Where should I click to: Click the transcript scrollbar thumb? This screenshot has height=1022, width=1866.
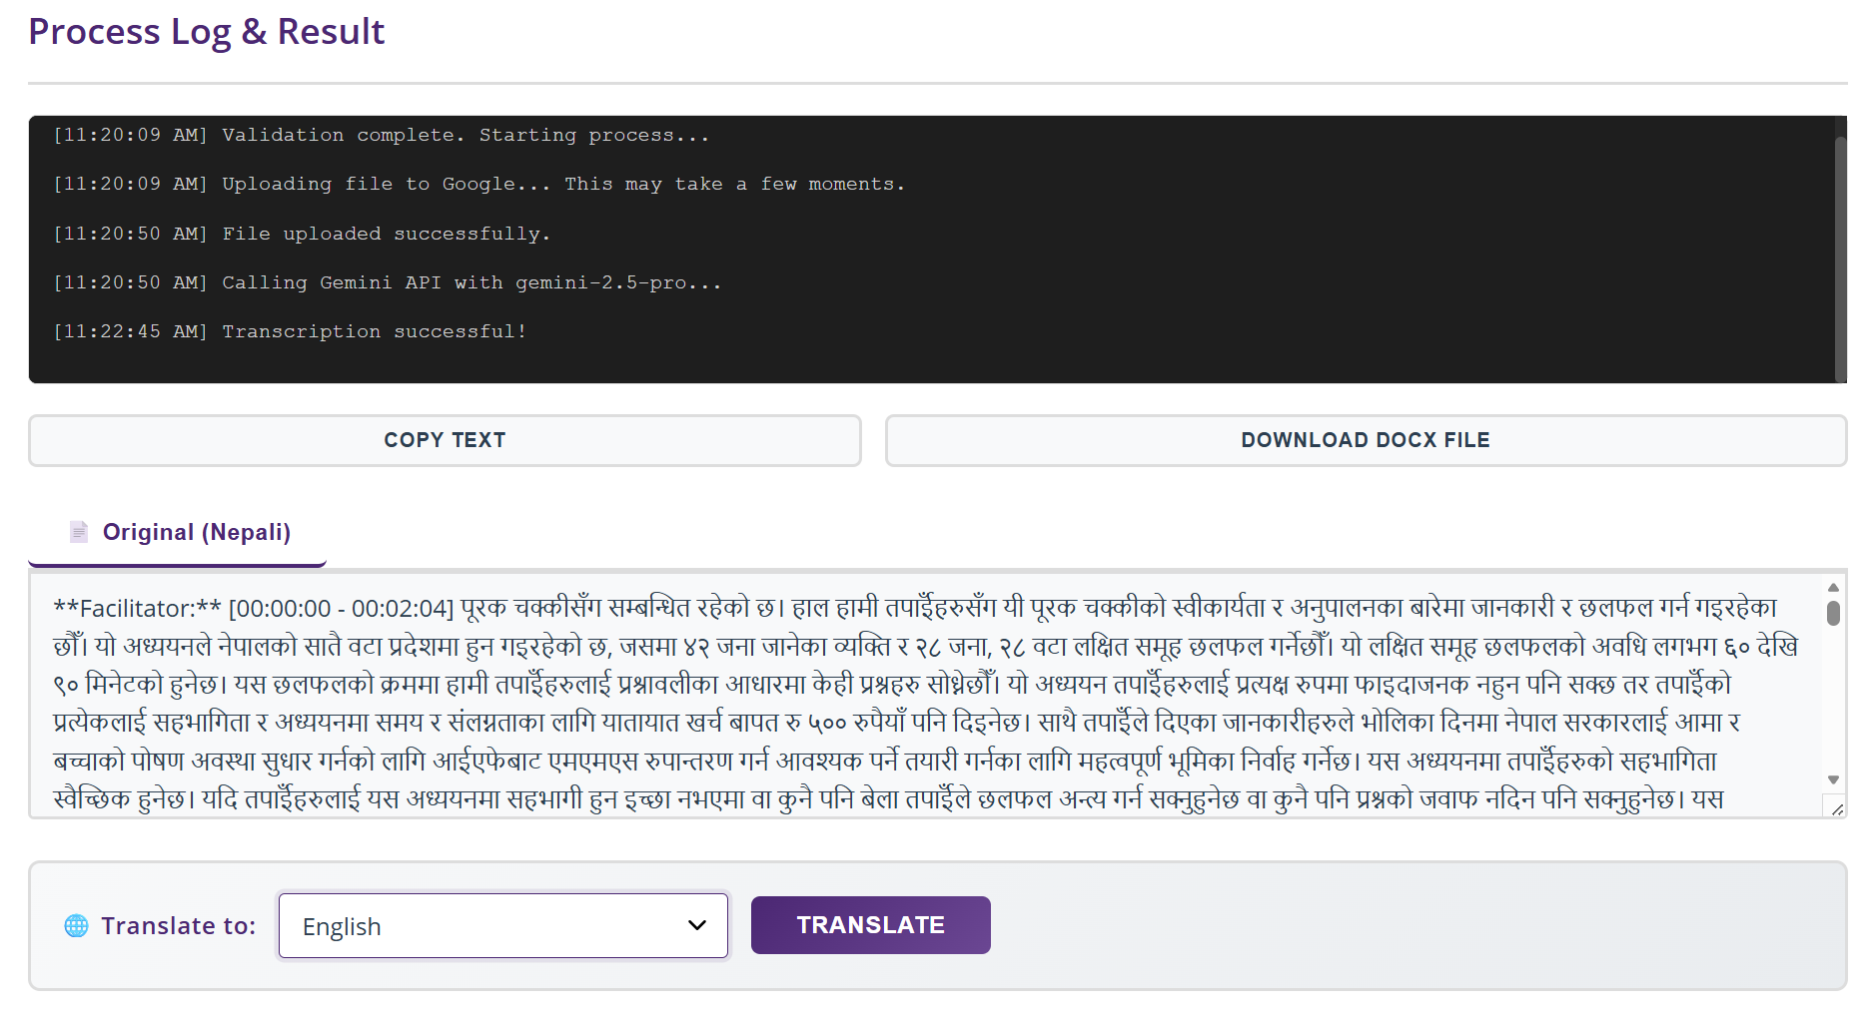click(1833, 613)
